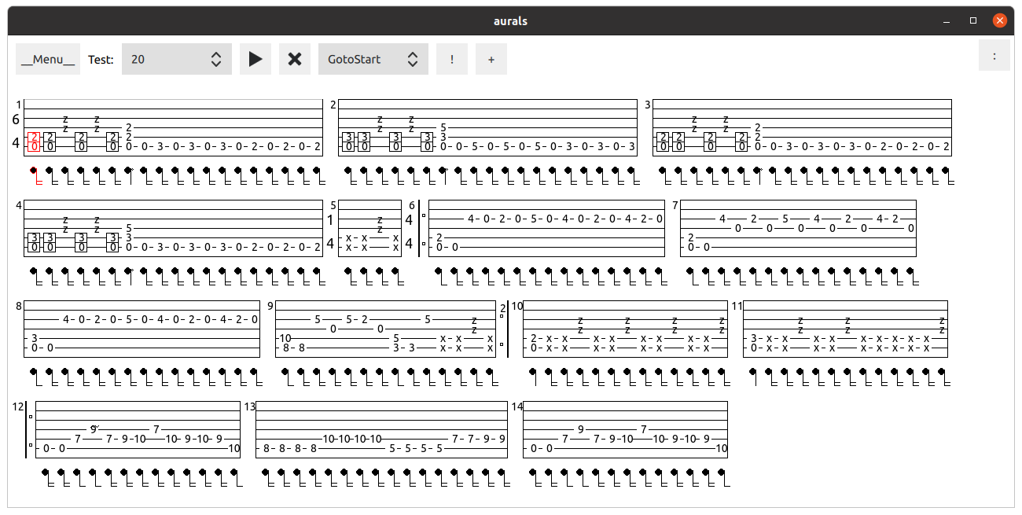This screenshot has width=1022, height=515.
Task: Minimize the aurals window
Action: point(947,20)
